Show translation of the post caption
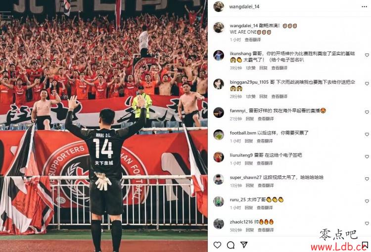 point(252,40)
